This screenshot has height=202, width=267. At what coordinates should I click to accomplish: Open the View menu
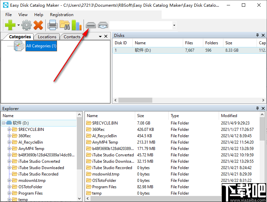pyautogui.click(x=23, y=15)
